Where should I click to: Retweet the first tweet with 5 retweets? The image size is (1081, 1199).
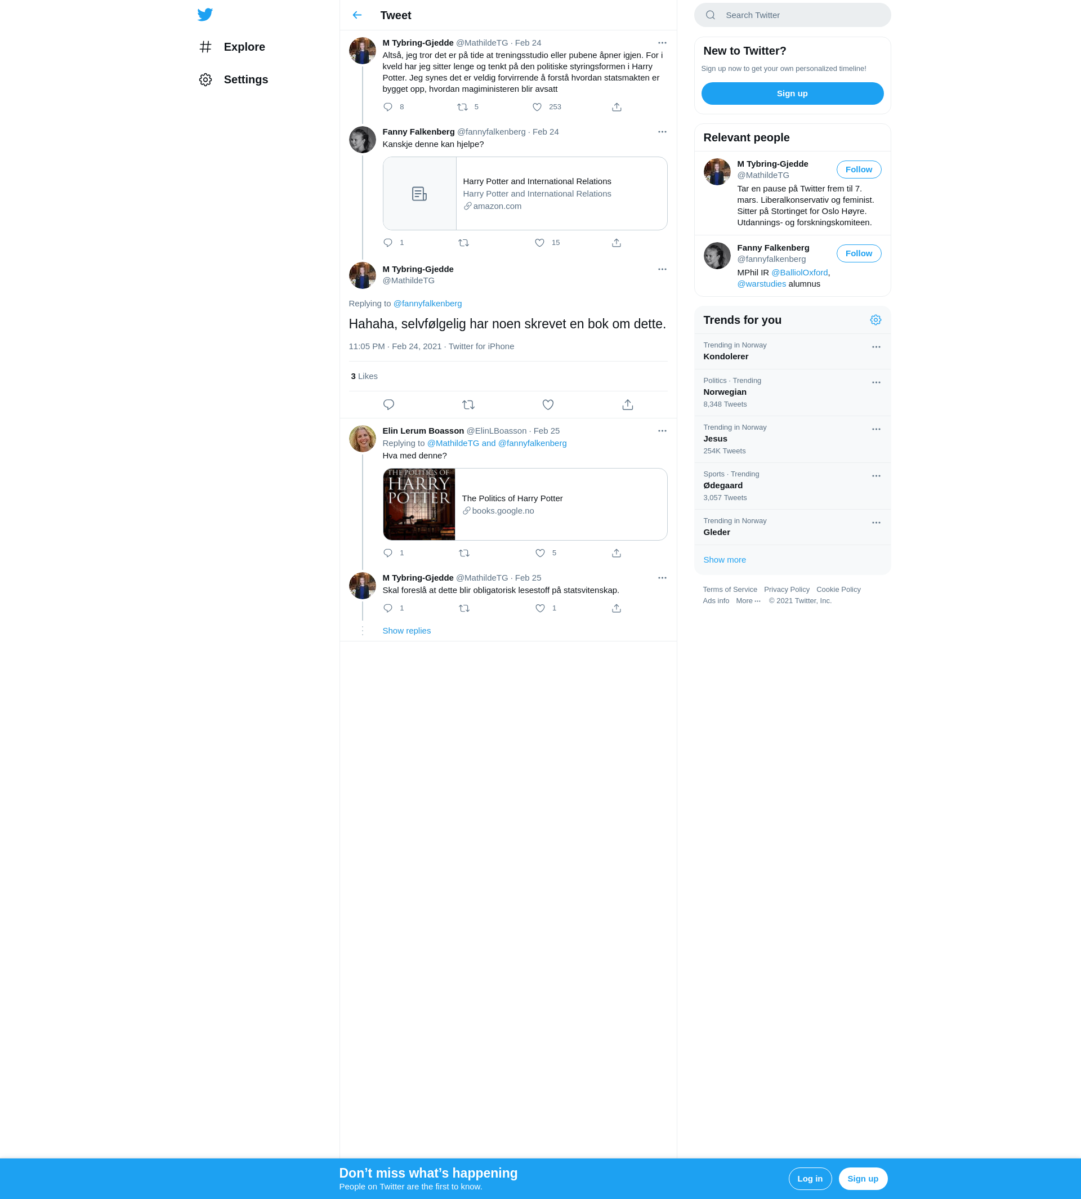point(462,107)
